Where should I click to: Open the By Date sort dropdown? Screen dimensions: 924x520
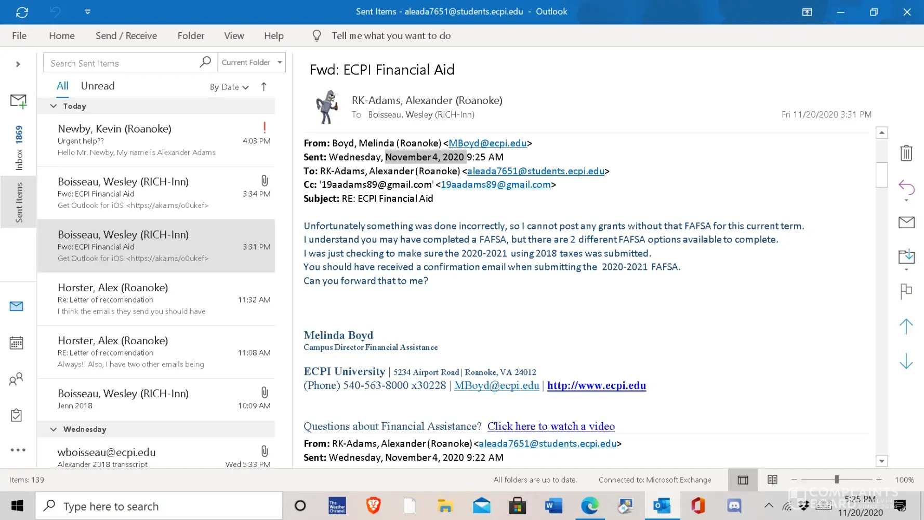[x=229, y=87]
